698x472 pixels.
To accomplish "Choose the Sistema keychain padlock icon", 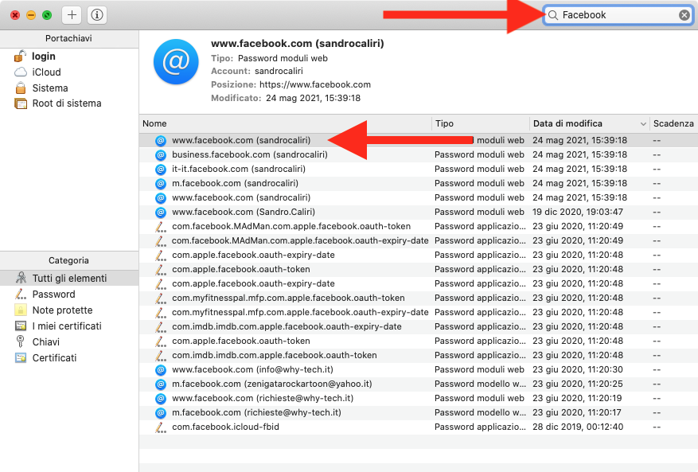I will [x=21, y=88].
